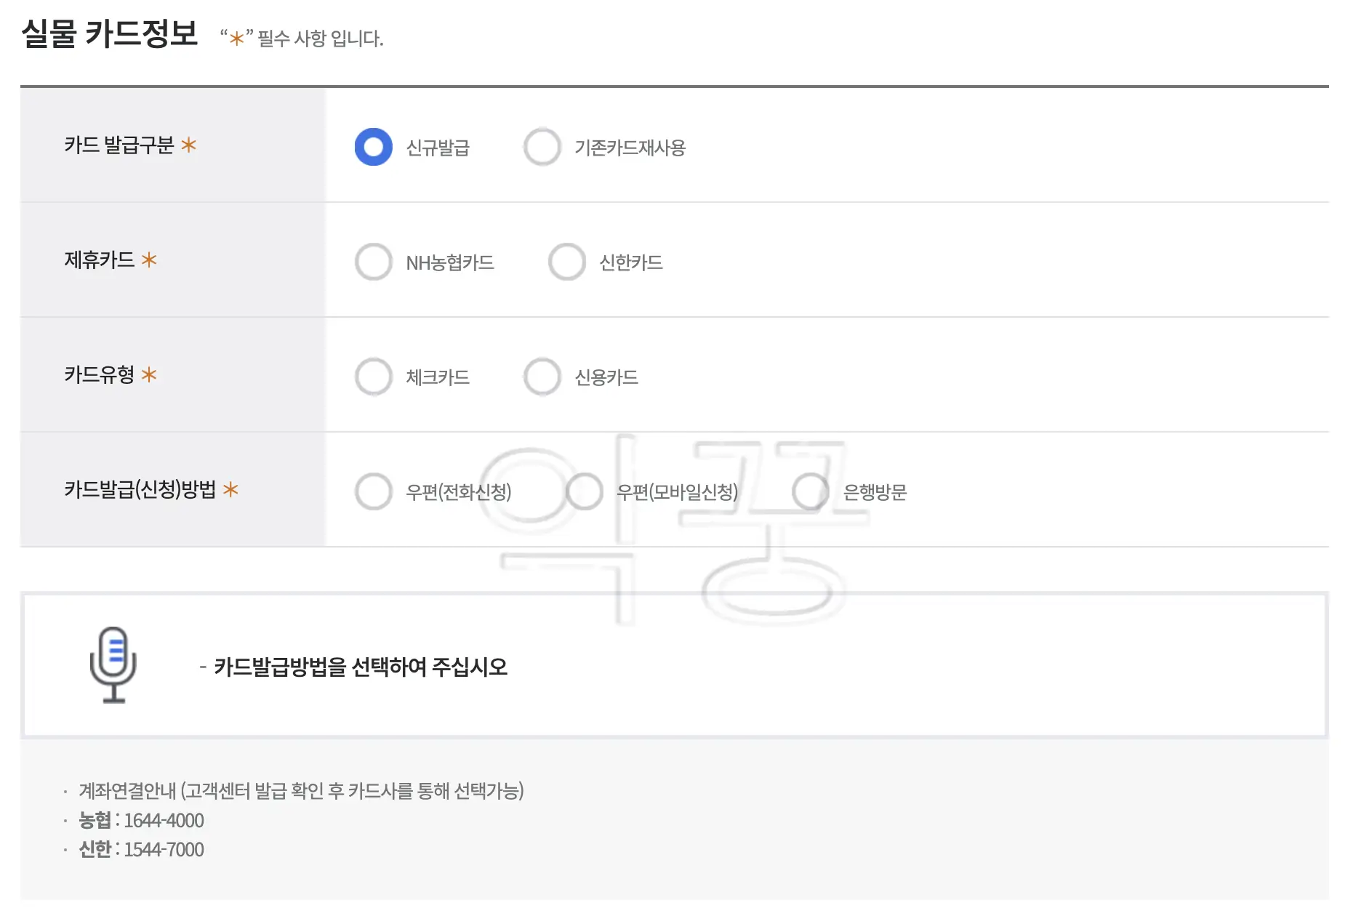Select 우편(모바일신청) issuance method
This screenshot has height=916, width=1348.
coord(584,491)
